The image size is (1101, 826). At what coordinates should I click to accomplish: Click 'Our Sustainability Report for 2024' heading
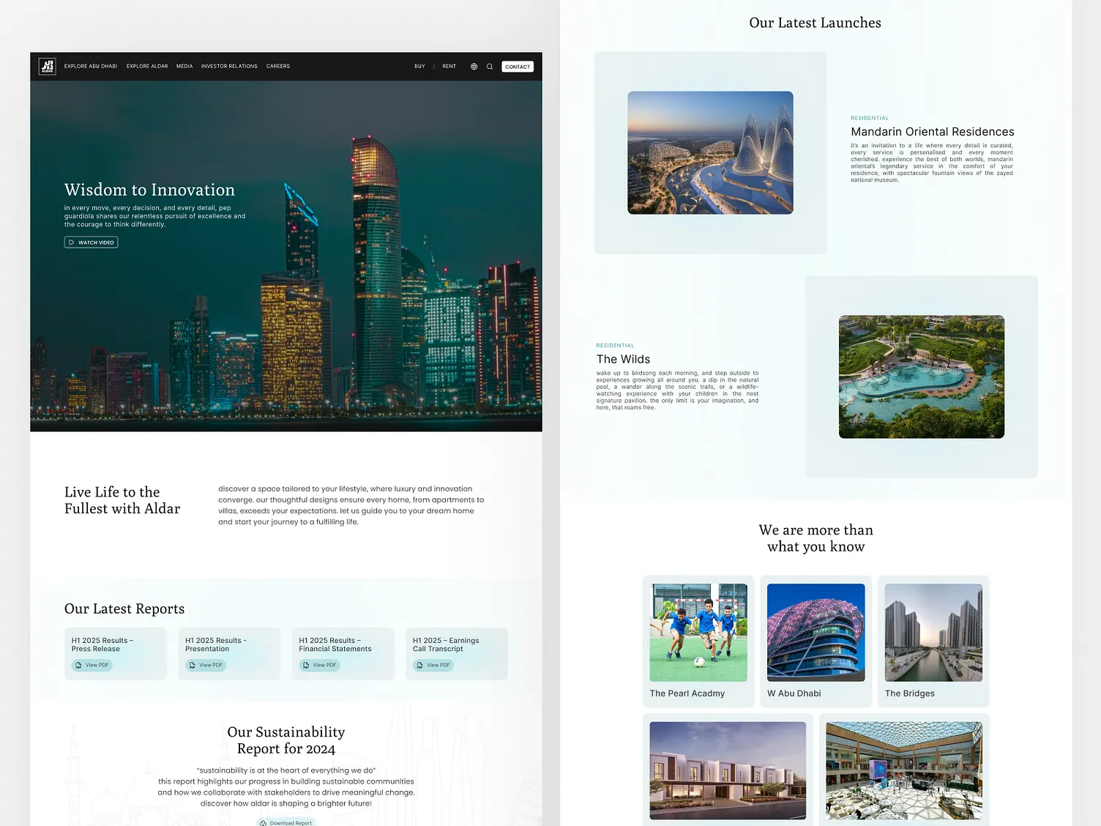tap(286, 740)
